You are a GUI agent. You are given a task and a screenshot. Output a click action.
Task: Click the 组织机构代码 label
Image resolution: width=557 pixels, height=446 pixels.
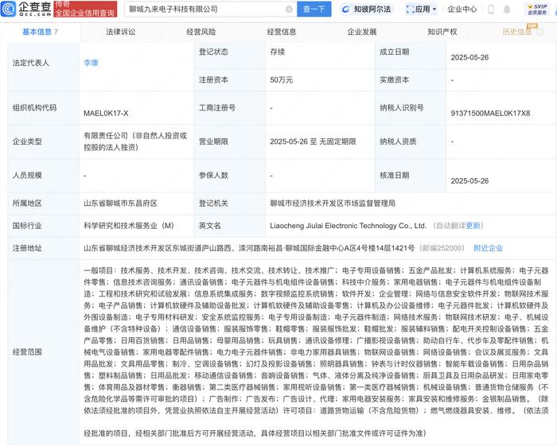click(34, 107)
